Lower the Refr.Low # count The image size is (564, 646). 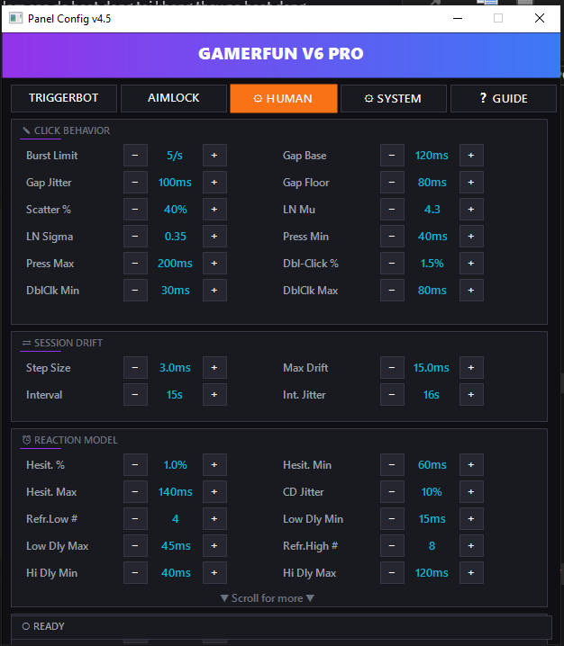pos(135,519)
